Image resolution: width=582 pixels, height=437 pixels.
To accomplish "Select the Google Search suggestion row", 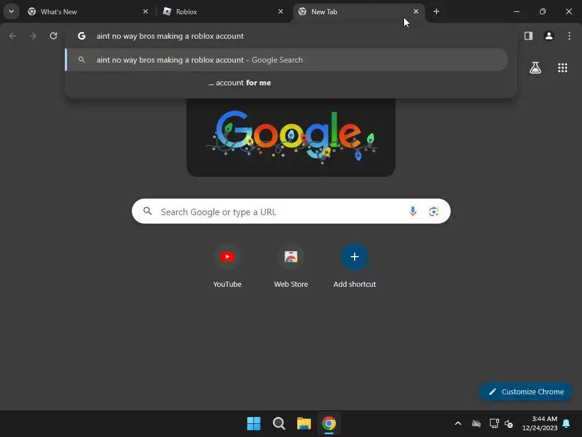I will click(286, 60).
